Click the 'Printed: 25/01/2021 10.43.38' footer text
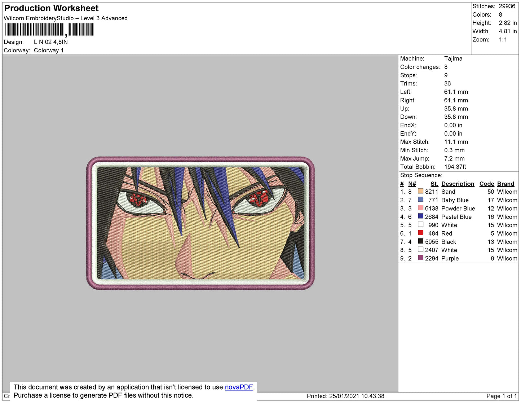 point(345,396)
